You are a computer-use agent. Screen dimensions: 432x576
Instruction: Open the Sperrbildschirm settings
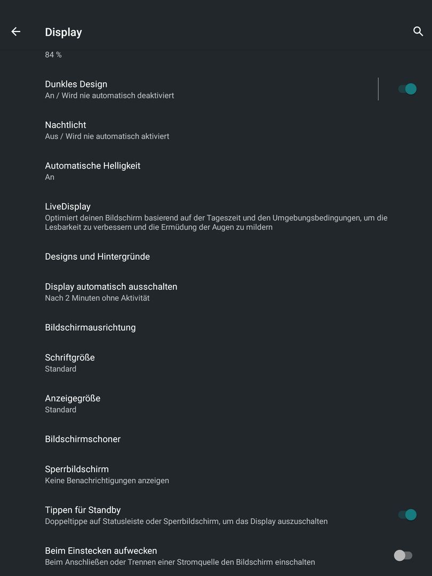pos(216,474)
